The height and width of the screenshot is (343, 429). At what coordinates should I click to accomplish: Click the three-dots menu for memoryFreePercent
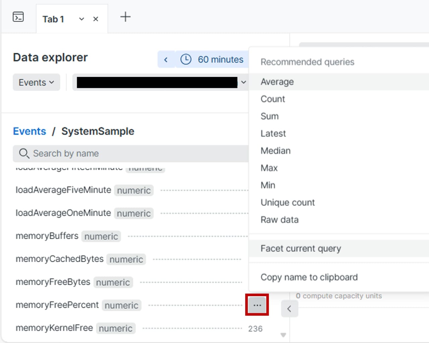(x=257, y=305)
